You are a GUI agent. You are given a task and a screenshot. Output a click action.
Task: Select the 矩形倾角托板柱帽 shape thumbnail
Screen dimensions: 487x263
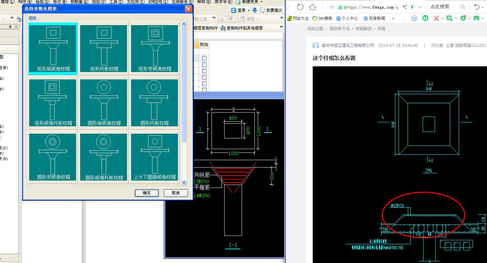[x=53, y=103]
